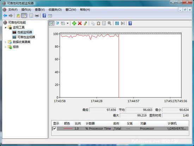
Task: Open the 查看(V) menu
Action: tap(40, 10)
